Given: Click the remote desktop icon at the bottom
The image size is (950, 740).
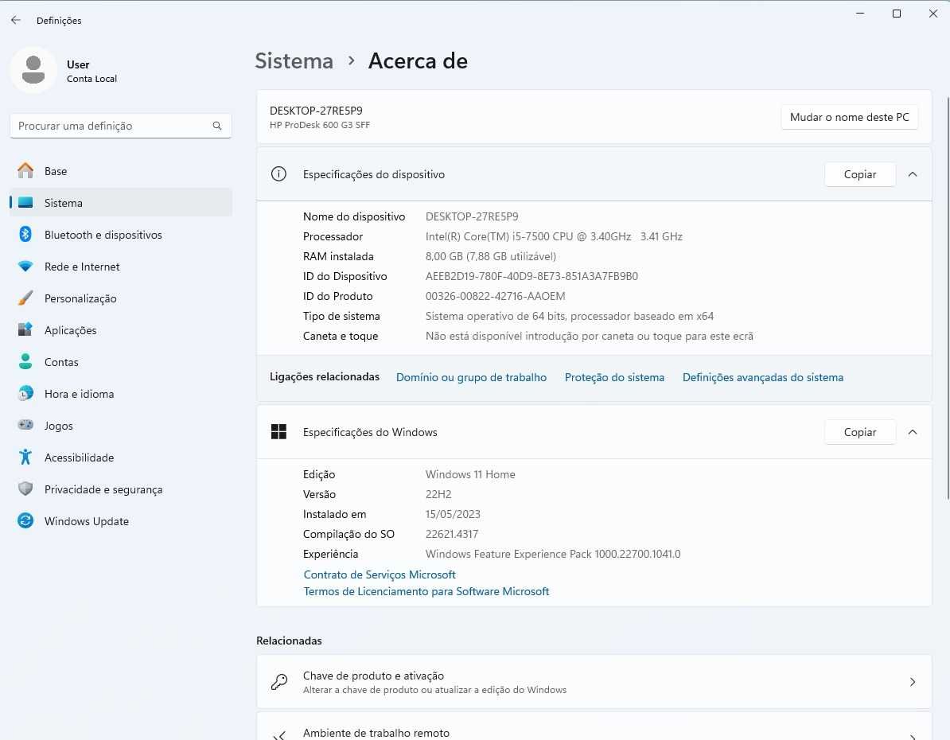Looking at the screenshot, I should coord(278,735).
